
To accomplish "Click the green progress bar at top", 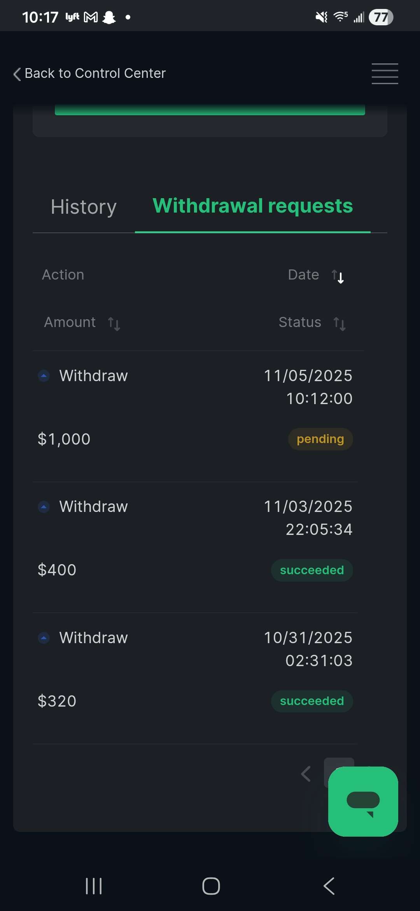I will pos(210,110).
